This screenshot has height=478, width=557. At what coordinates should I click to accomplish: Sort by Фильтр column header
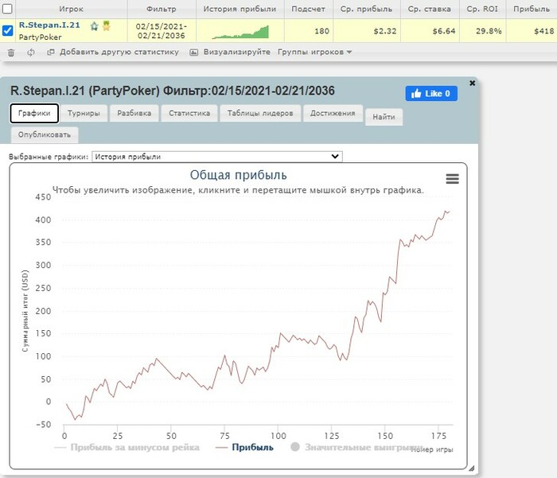[x=162, y=9]
